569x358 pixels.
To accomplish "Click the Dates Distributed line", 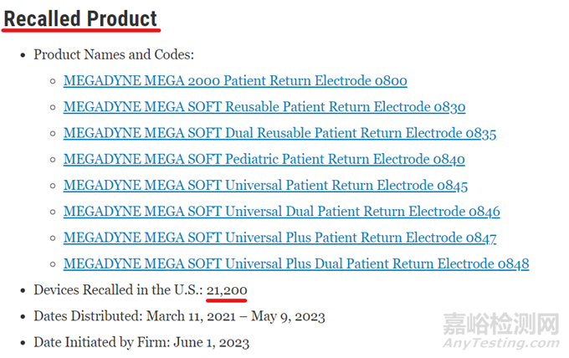I will (179, 316).
